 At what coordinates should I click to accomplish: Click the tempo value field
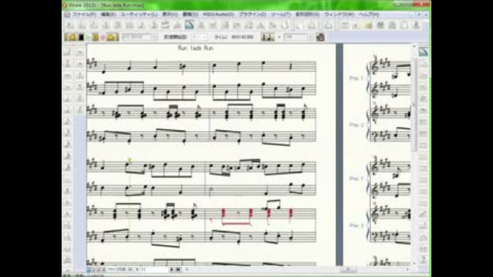coord(296,37)
